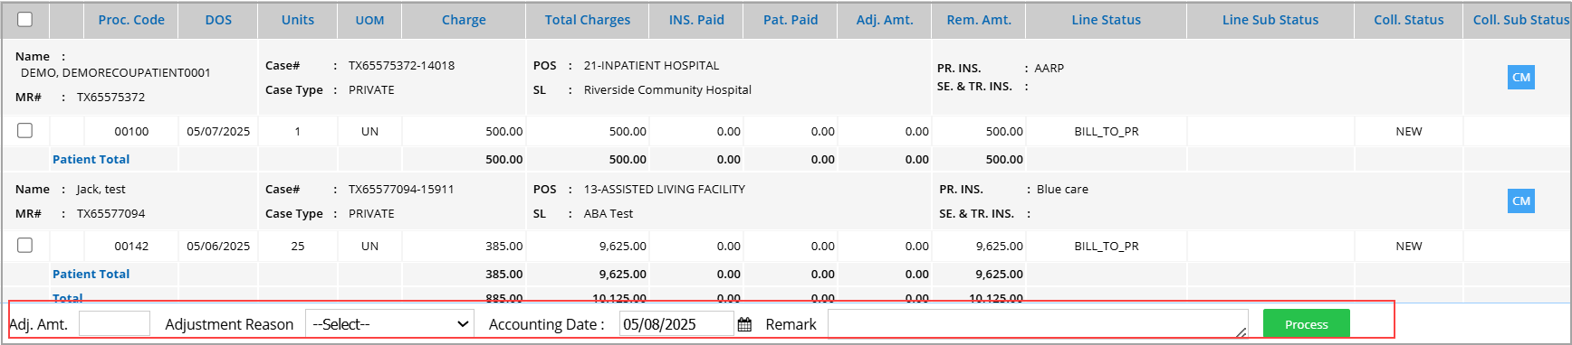Click BILL_TO_PR status in the 00142 row
Viewport: 1572px width, 345px height.
click(x=1107, y=246)
